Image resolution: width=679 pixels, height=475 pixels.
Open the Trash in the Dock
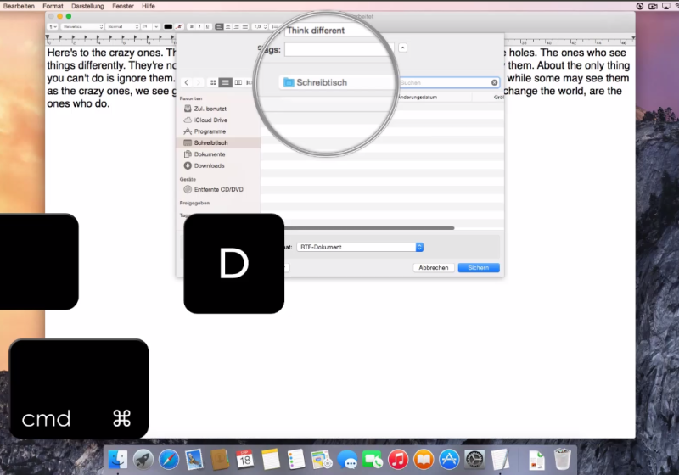point(563,460)
